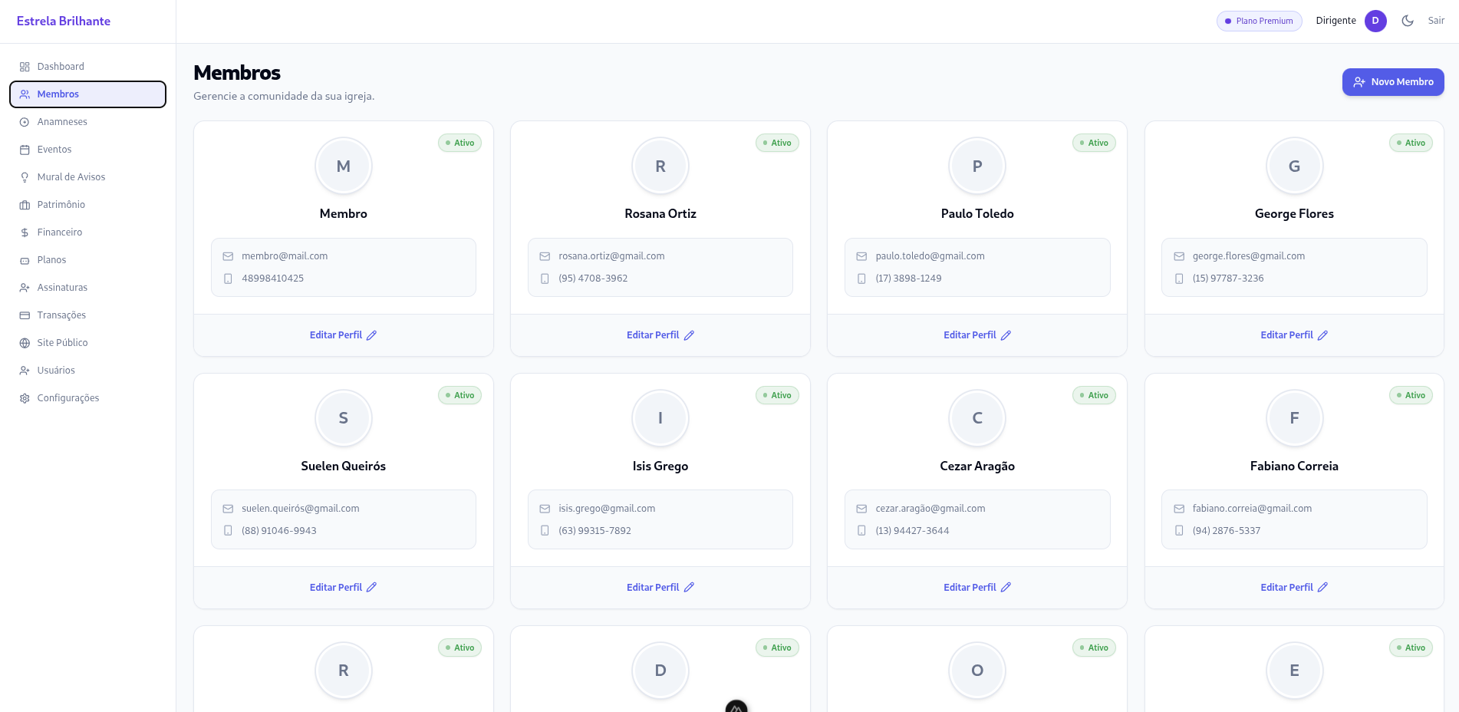The image size is (1459, 712).
Task: Click Editar Perfil for Rosana Ortiz
Action: coord(660,335)
